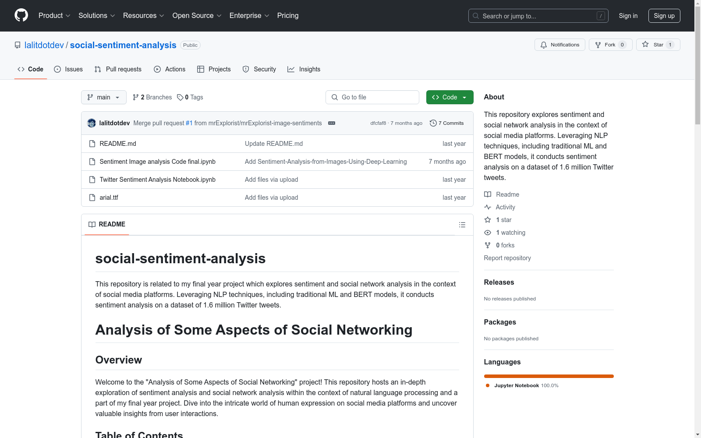Expand the Open Source menu
The width and height of the screenshot is (701, 438).
197,16
